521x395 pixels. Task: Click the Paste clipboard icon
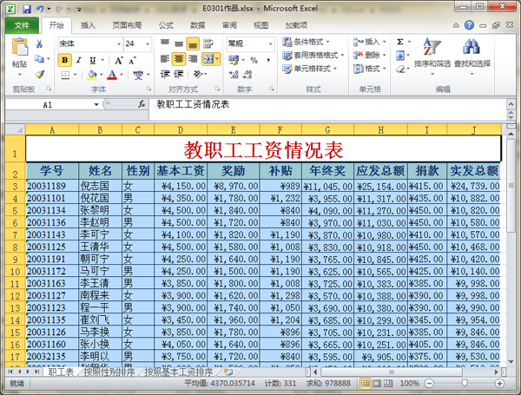pos(19,50)
